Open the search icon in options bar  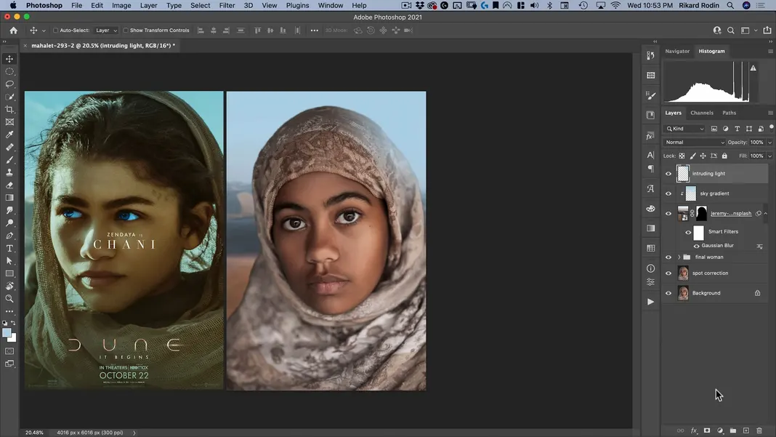coord(730,31)
